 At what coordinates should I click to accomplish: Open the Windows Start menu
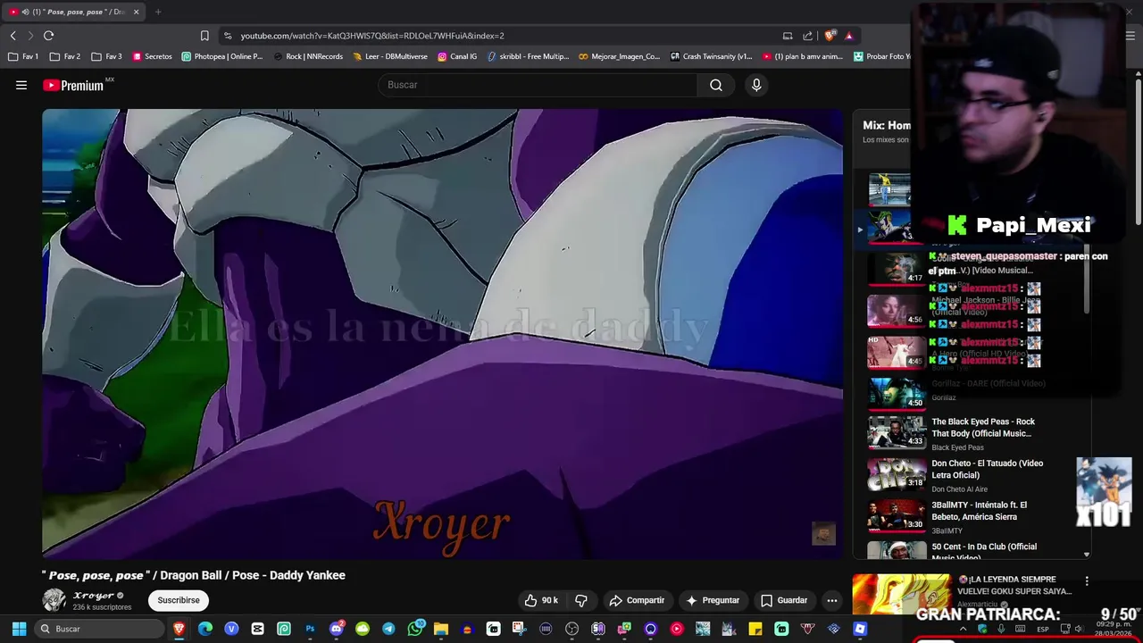tap(19, 629)
